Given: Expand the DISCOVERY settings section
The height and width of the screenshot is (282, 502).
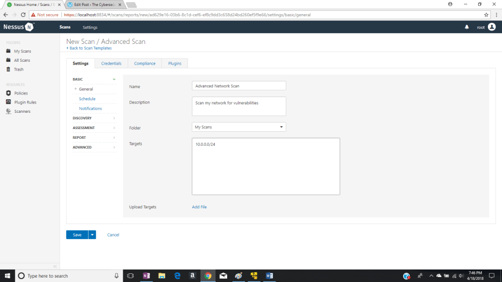Looking at the screenshot, I should [94, 118].
